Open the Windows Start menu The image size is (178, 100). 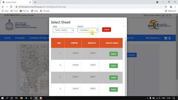(2, 98)
